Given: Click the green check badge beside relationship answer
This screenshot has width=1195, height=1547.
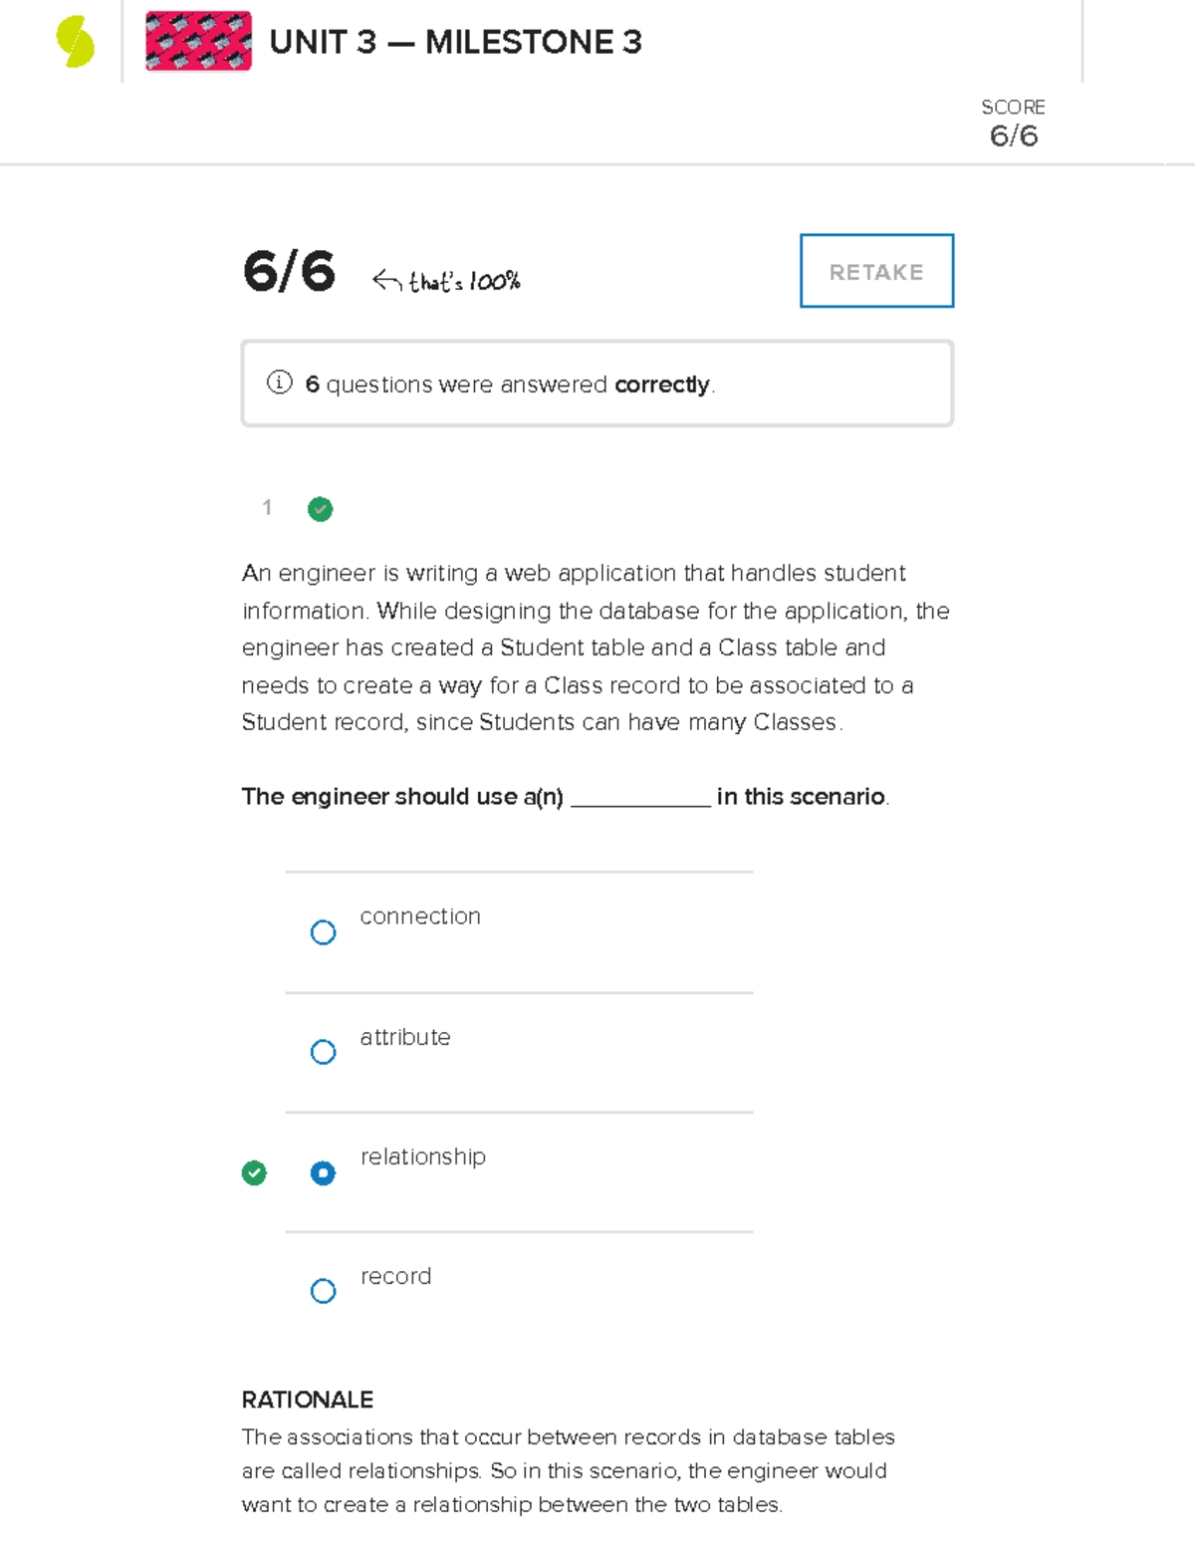Looking at the screenshot, I should tap(255, 1173).
